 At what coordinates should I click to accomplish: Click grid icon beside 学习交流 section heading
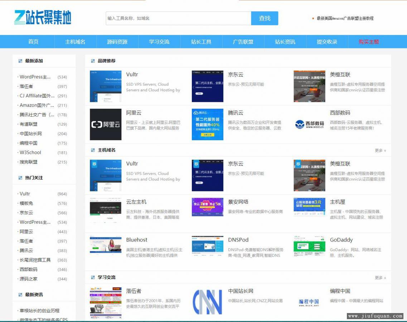click(93, 277)
